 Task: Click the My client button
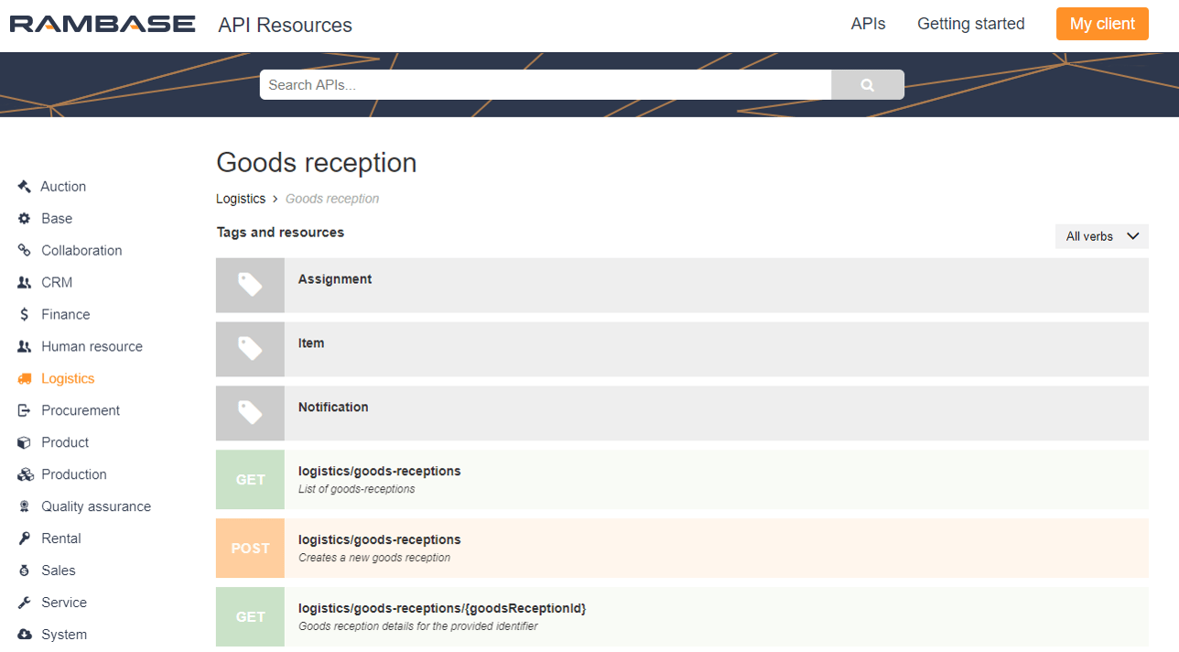pos(1102,24)
